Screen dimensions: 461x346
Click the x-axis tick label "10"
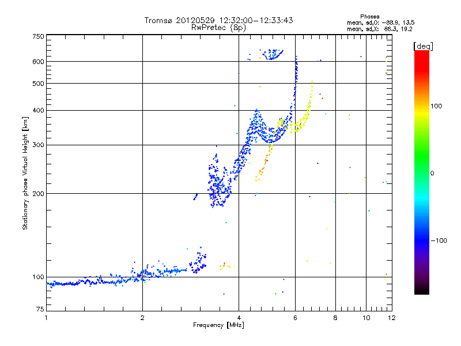pyautogui.click(x=366, y=318)
